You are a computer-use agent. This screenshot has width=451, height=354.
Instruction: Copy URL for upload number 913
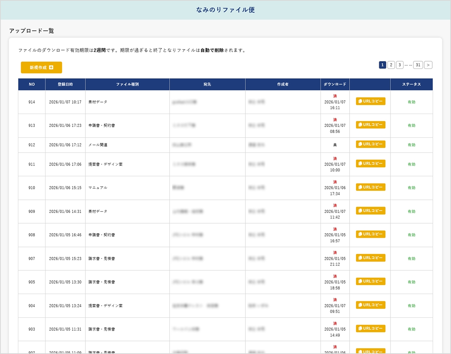tap(371, 125)
